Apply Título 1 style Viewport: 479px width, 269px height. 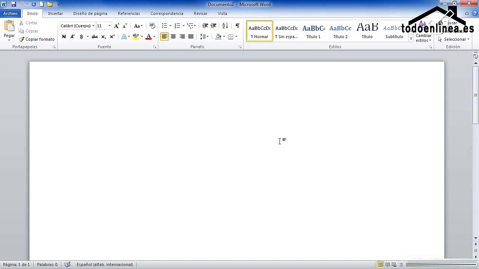[314, 31]
